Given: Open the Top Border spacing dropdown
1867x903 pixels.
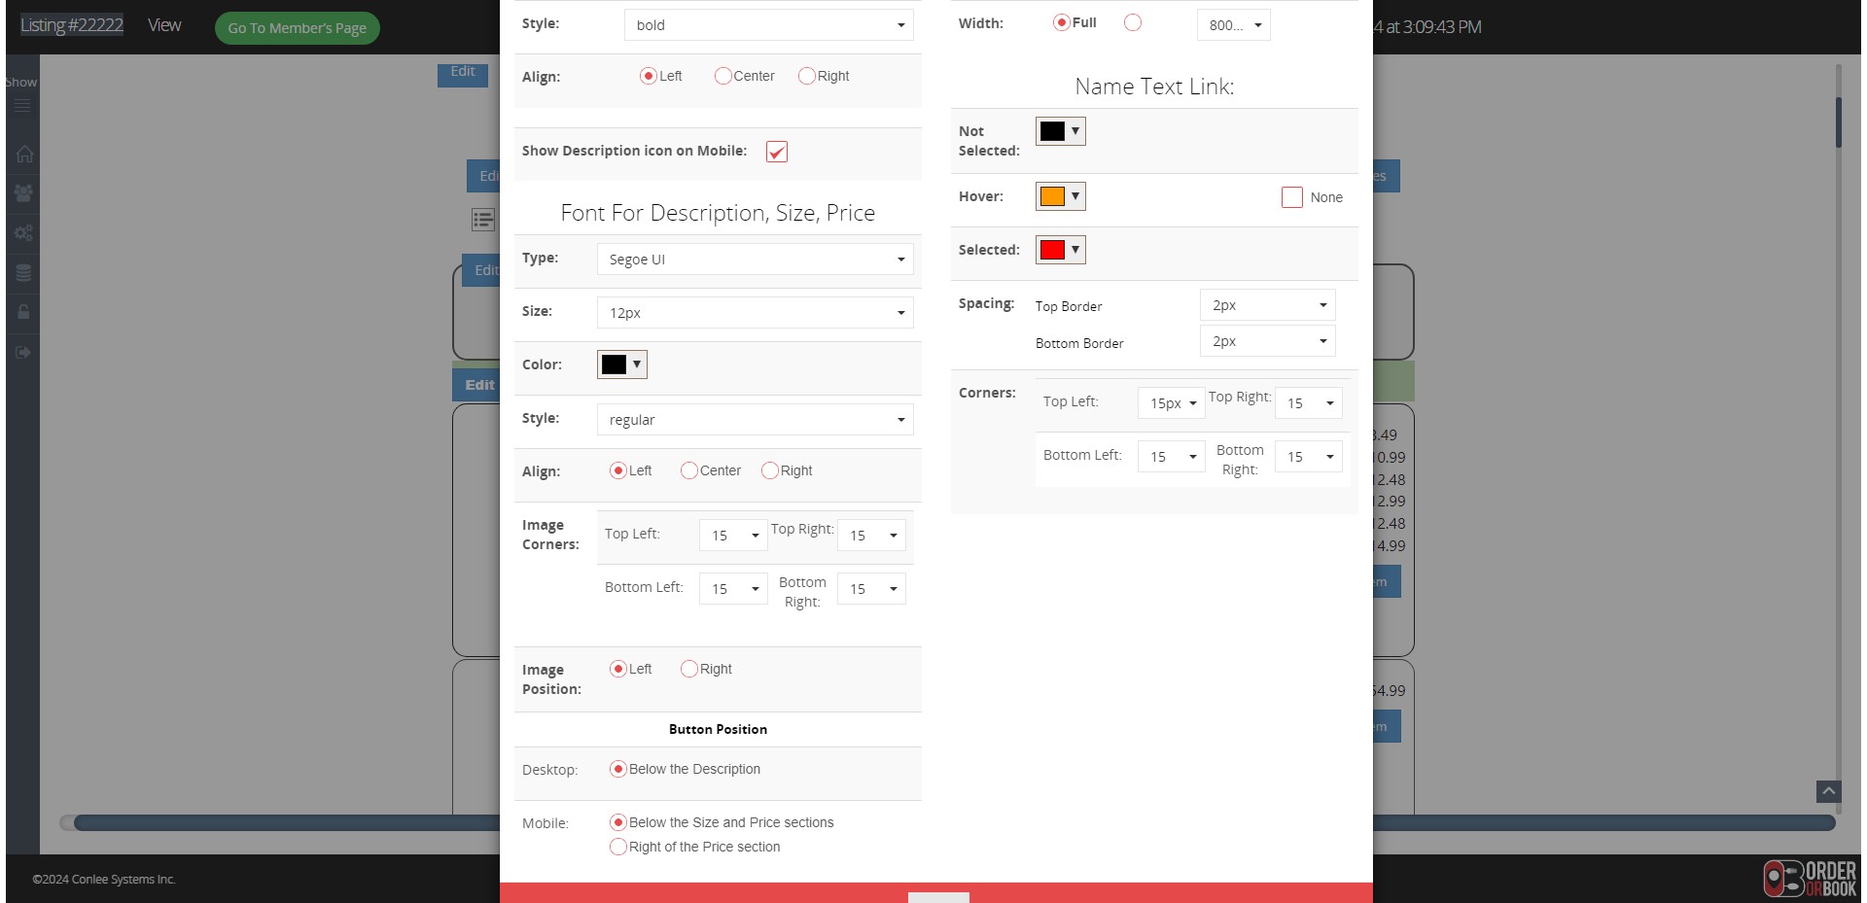Looking at the screenshot, I should pyautogui.click(x=1267, y=305).
